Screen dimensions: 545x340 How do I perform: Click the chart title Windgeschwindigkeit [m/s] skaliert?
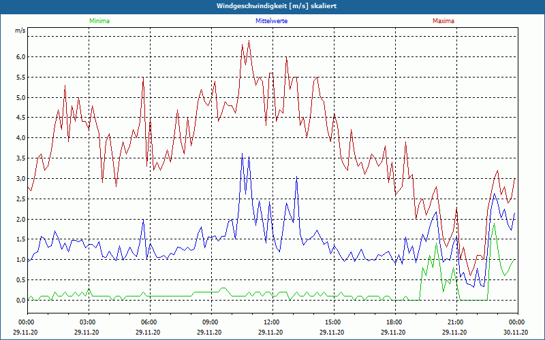pos(277,6)
